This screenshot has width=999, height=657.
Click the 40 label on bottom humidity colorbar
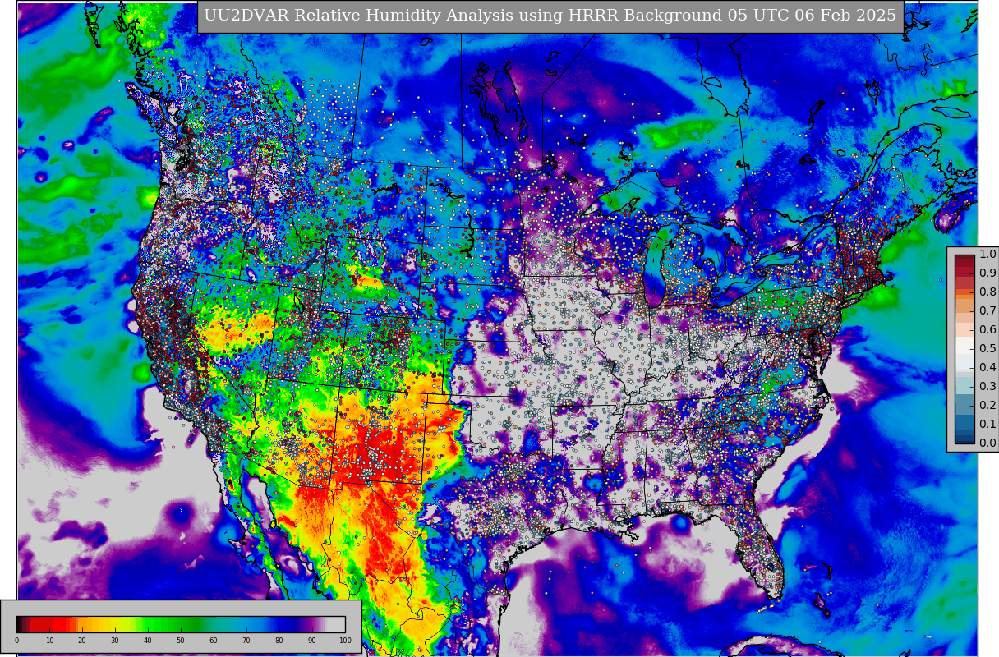(x=148, y=641)
